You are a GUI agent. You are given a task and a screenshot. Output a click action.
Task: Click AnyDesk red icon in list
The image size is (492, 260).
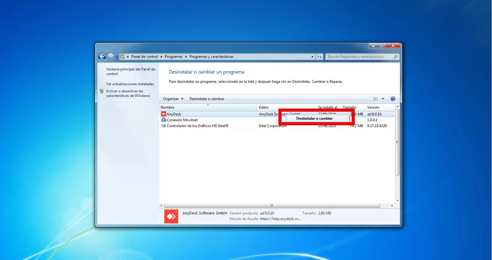[x=163, y=114]
